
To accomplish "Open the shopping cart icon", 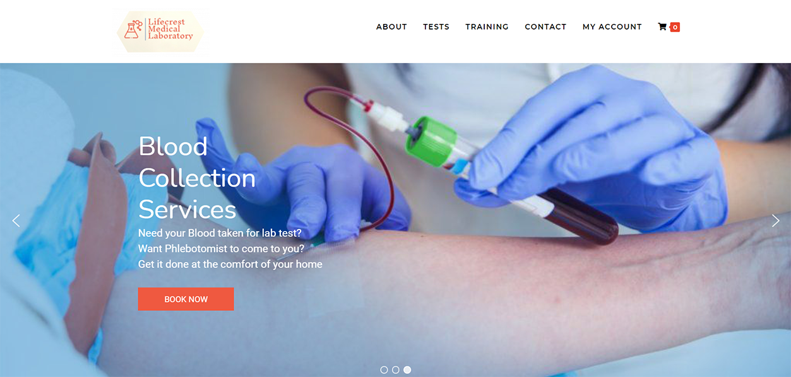I will [x=662, y=26].
